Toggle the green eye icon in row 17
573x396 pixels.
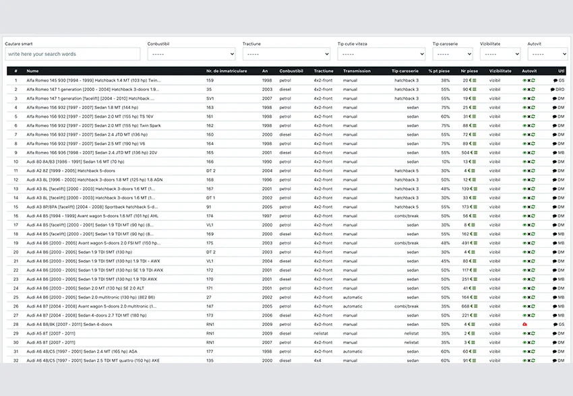(524, 225)
